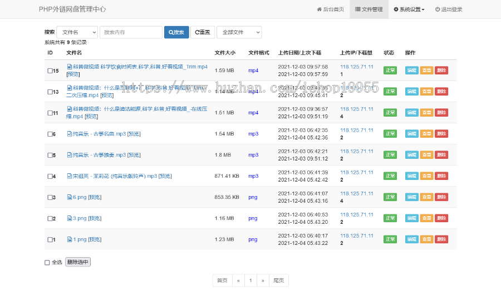
Task: Toggle the 全选 select-all checkbox
Action: tap(47, 263)
